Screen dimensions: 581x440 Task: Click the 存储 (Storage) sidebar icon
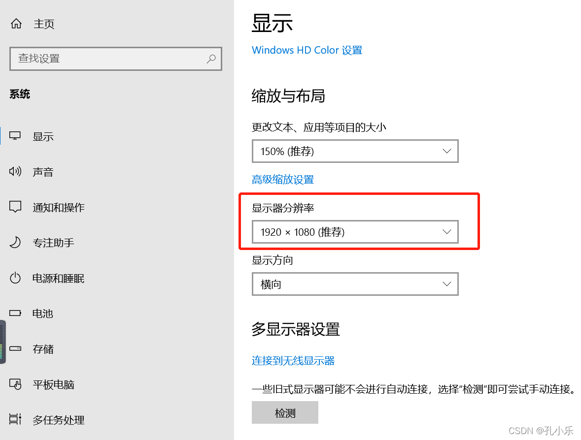pyautogui.click(x=15, y=349)
